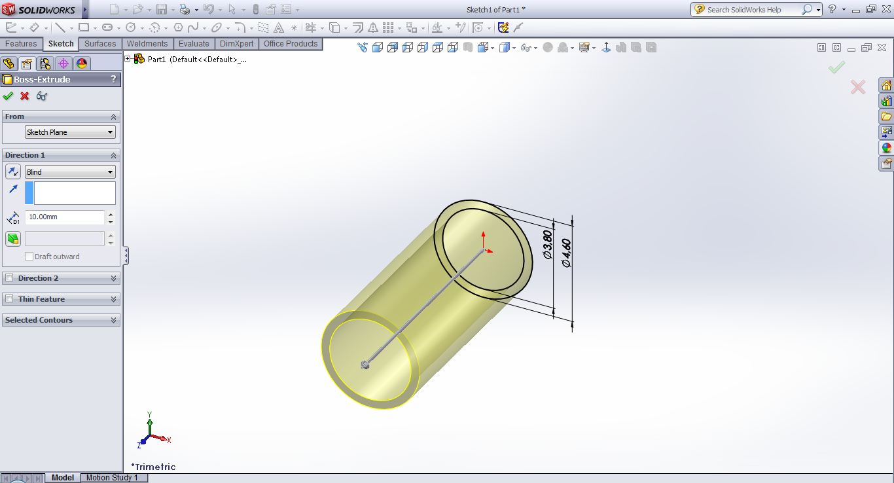Enable the Direction 2 checkbox
This screenshot has width=894, height=483.
tap(9, 278)
